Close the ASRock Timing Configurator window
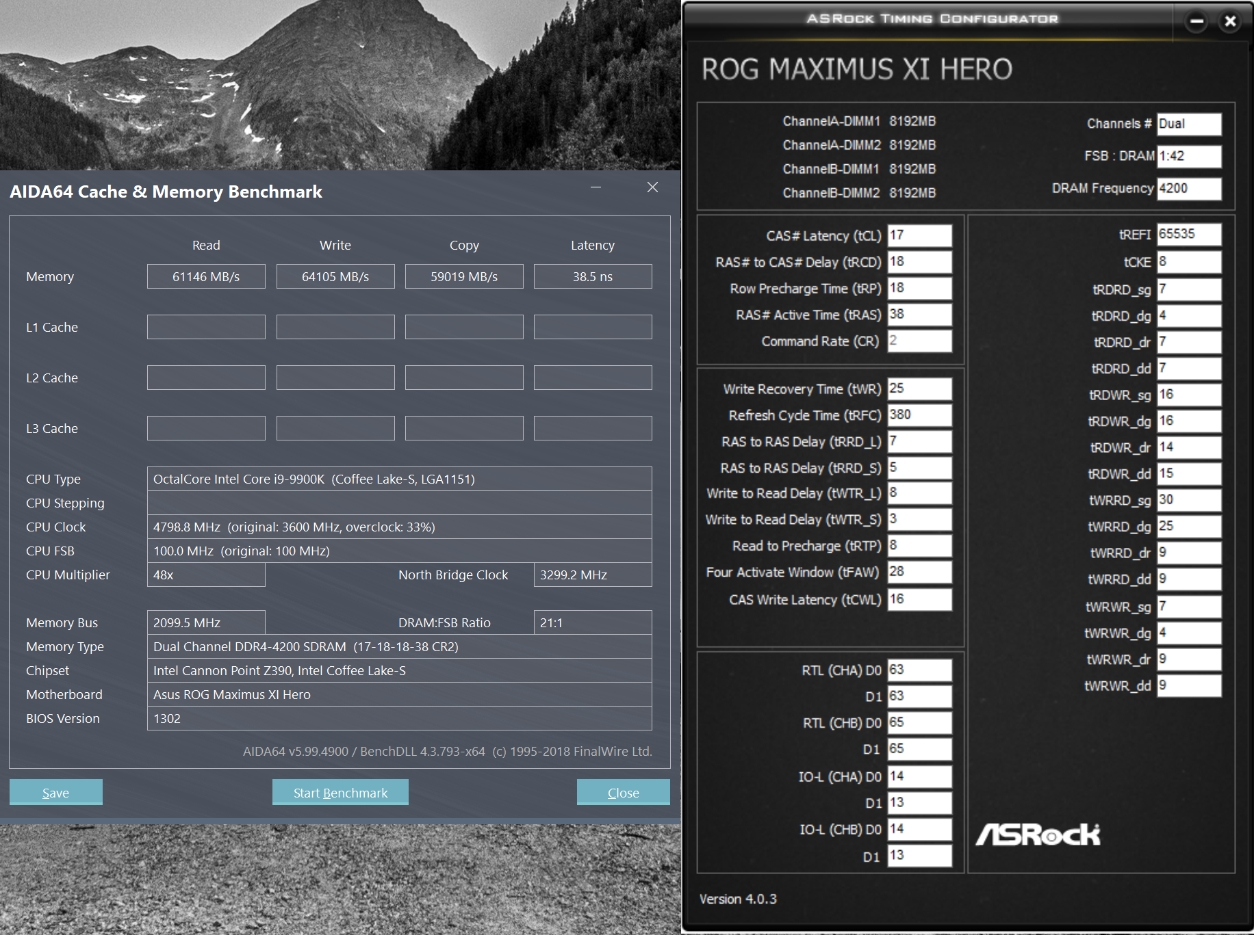The height and width of the screenshot is (935, 1254). point(1230,21)
